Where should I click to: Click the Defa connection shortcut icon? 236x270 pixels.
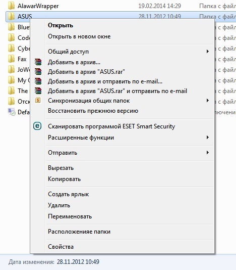point(12,112)
